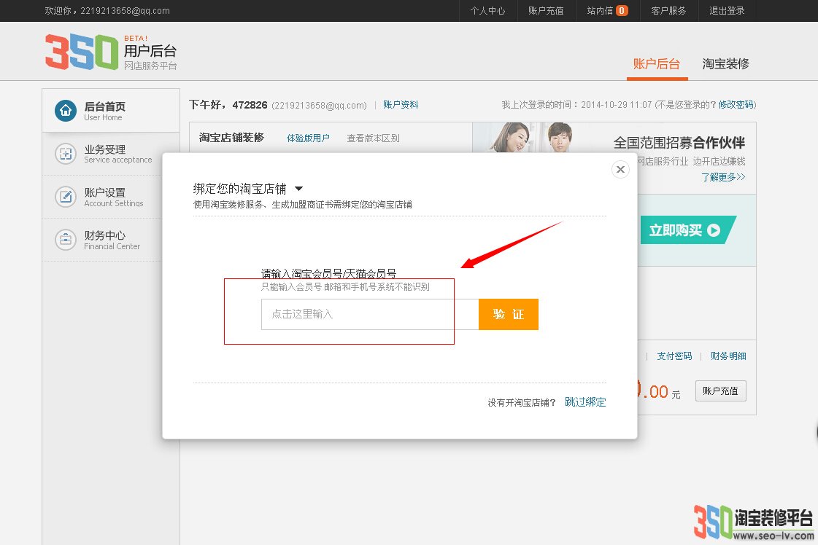Click the 没有开淘宝店铺? text
Image resolution: width=818 pixels, height=545 pixels.
(522, 402)
